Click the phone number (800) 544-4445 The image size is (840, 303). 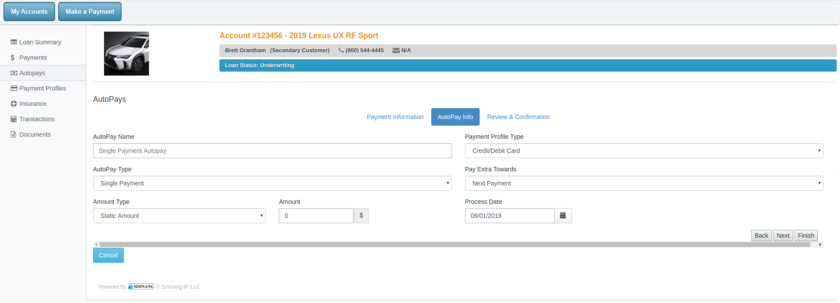(364, 50)
